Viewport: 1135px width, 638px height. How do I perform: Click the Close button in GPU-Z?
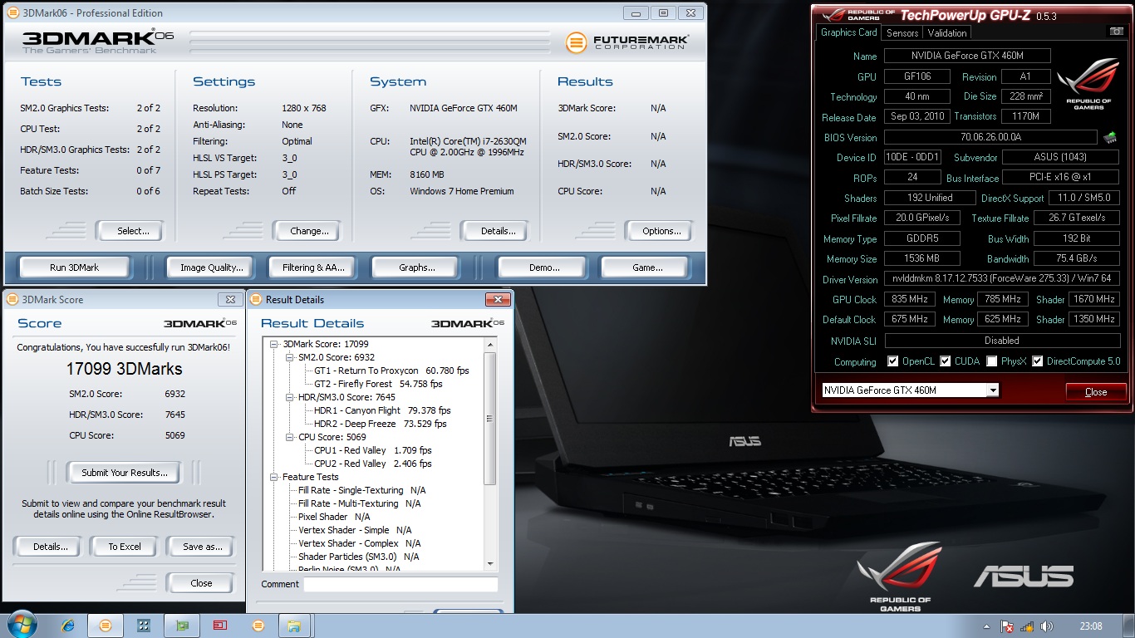point(1096,391)
